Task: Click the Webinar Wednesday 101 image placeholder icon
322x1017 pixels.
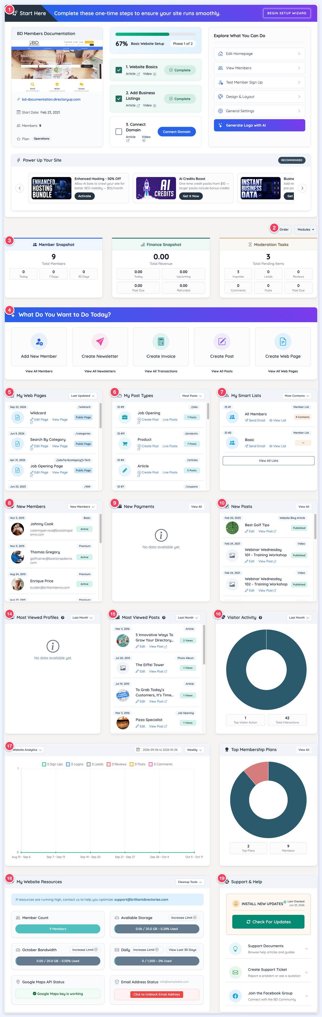Action: tap(232, 555)
